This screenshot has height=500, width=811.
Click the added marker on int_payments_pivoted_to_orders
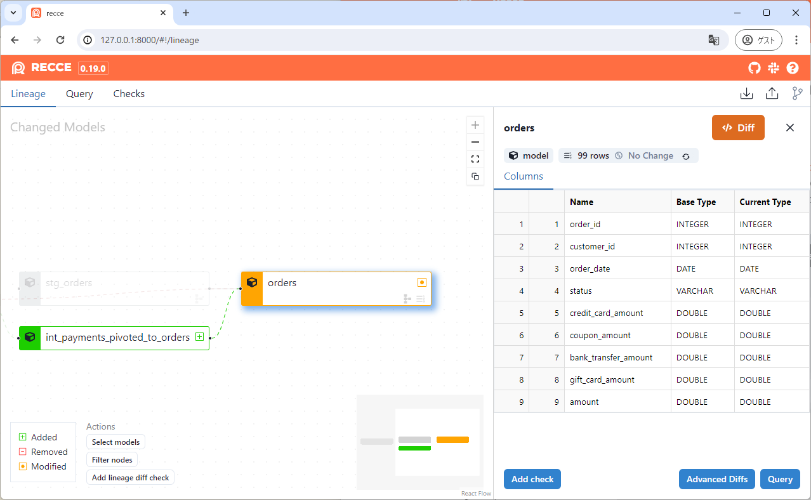click(199, 337)
